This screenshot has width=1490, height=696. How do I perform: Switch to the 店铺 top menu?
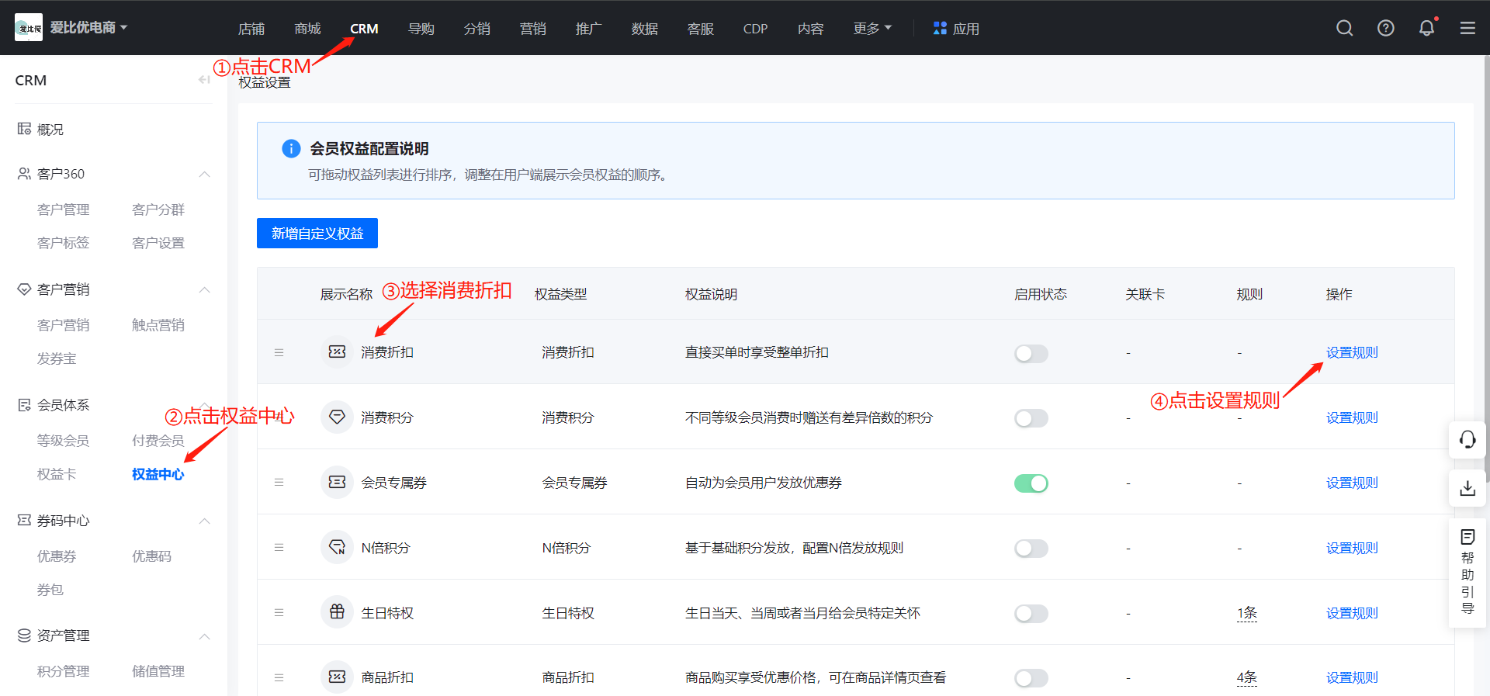point(251,29)
